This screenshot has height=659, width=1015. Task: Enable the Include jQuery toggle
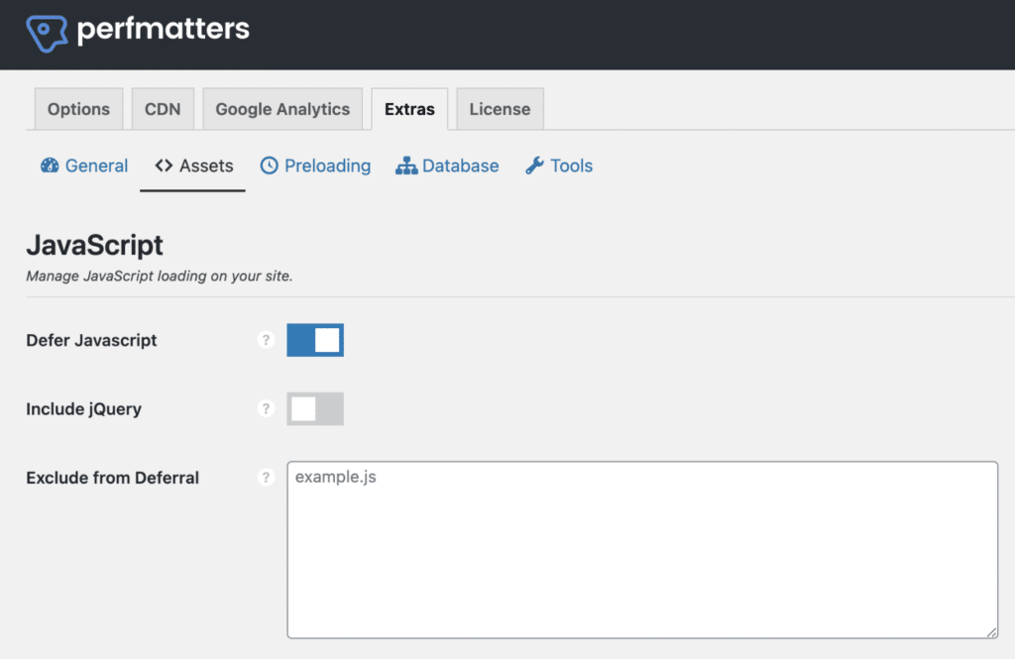315,408
